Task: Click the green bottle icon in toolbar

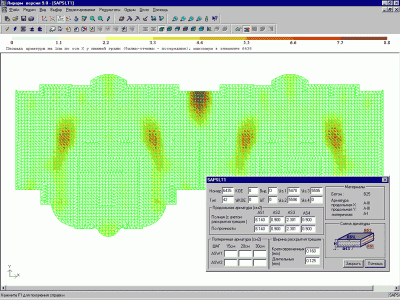Action: (207, 18)
